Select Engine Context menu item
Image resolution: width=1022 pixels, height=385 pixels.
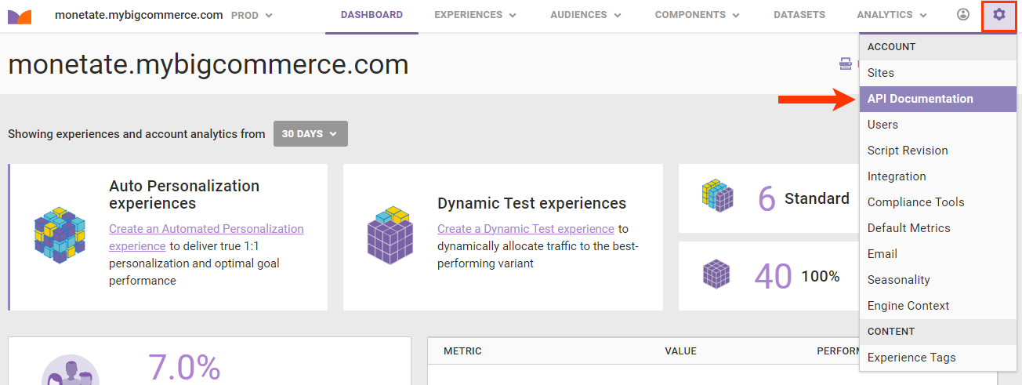pos(937,306)
